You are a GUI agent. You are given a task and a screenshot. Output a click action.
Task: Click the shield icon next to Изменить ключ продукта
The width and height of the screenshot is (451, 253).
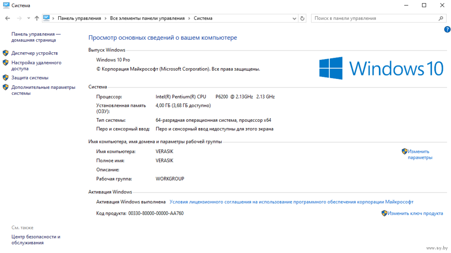tap(384, 213)
